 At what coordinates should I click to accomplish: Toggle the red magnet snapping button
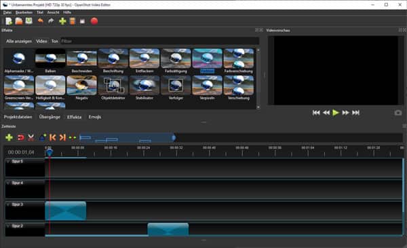point(20,137)
